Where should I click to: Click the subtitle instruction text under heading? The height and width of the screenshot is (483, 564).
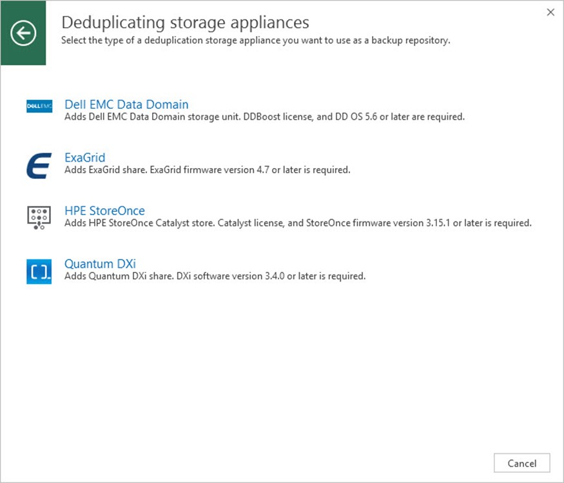click(x=255, y=41)
